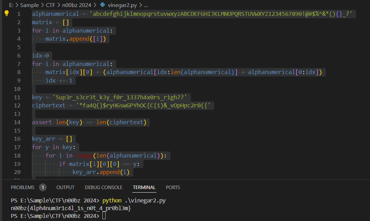Open the OUTPUT panel tab
Image resolution: width=370 pixels, height=221 pixels.
pos(65,187)
